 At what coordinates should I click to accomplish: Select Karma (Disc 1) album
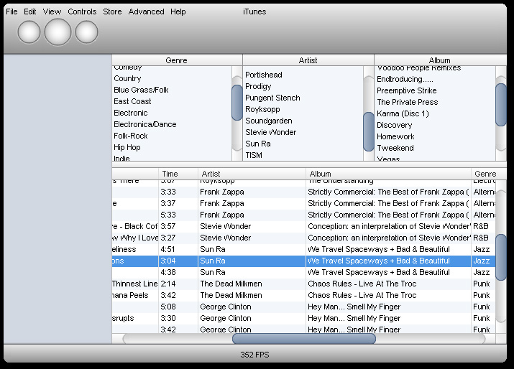435,113
